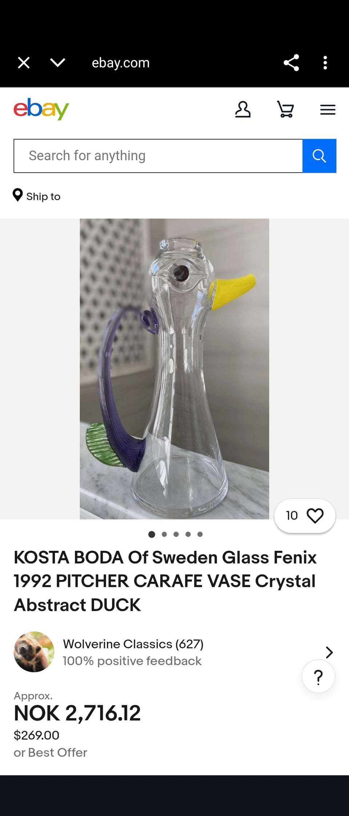Image resolution: width=349 pixels, height=816 pixels.
Task: Open the eBay hamburger menu
Action: (328, 110)
